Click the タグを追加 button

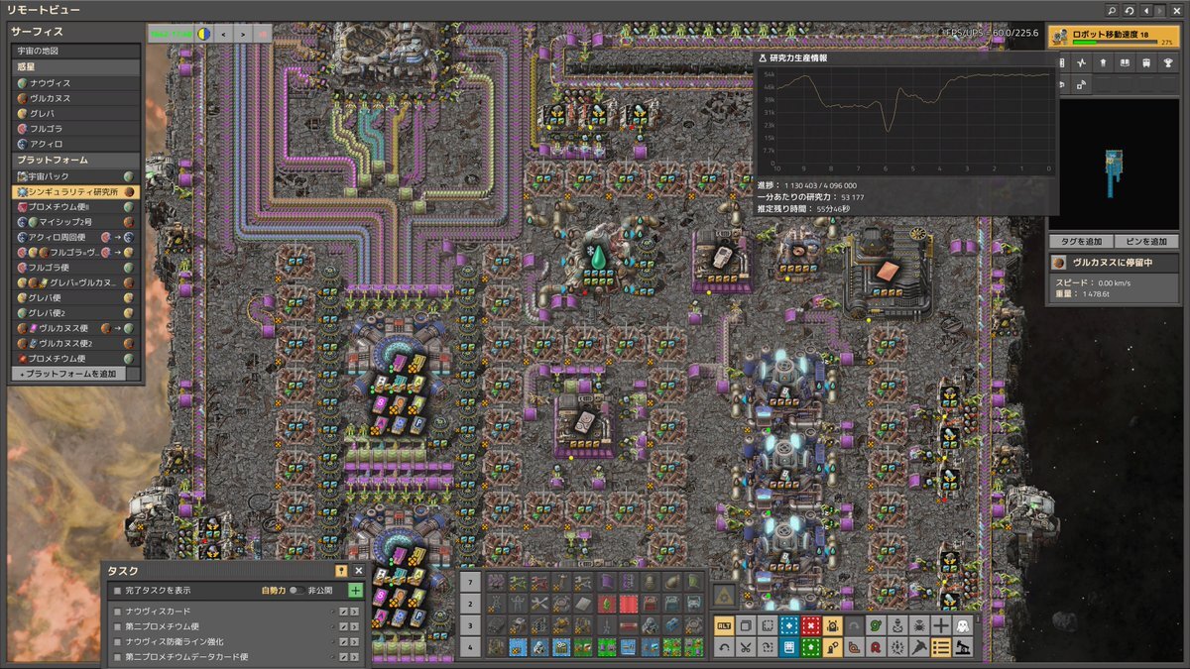[1079, 242]
